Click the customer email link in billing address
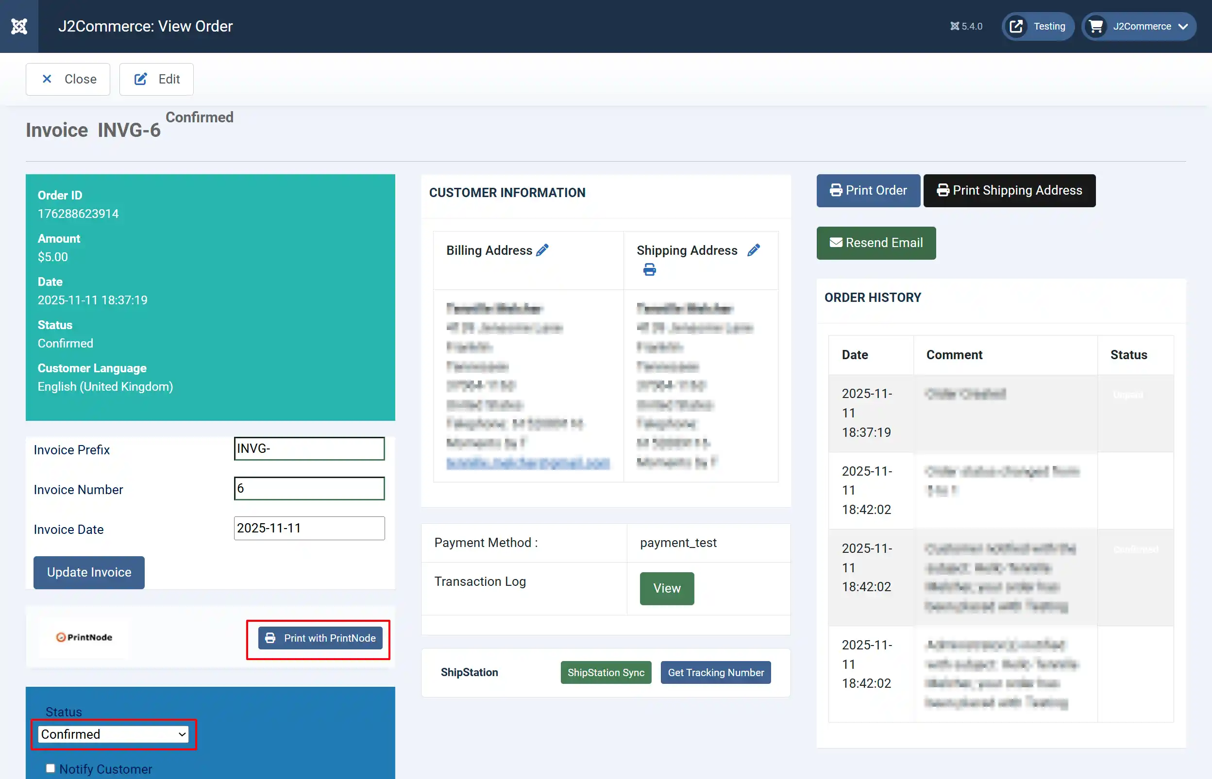The height and width of the screenshot is (779, 1212). [528, 463]
